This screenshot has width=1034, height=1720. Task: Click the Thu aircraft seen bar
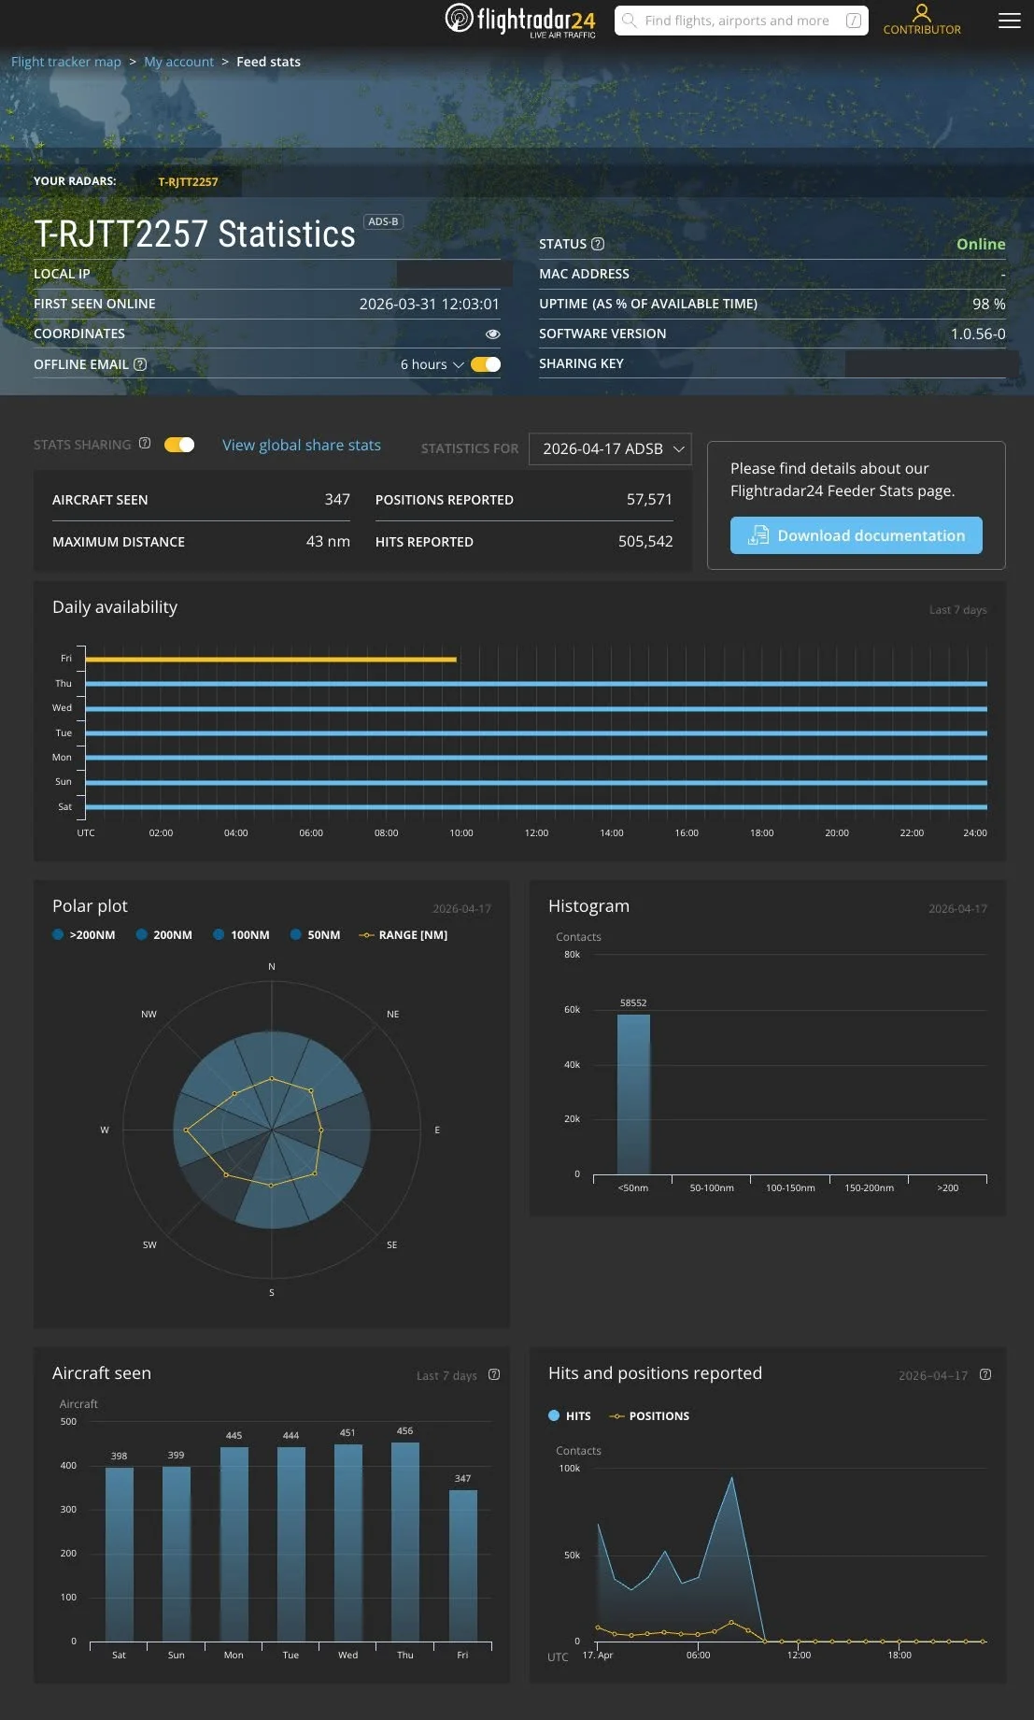click(x=405, y=1542)
